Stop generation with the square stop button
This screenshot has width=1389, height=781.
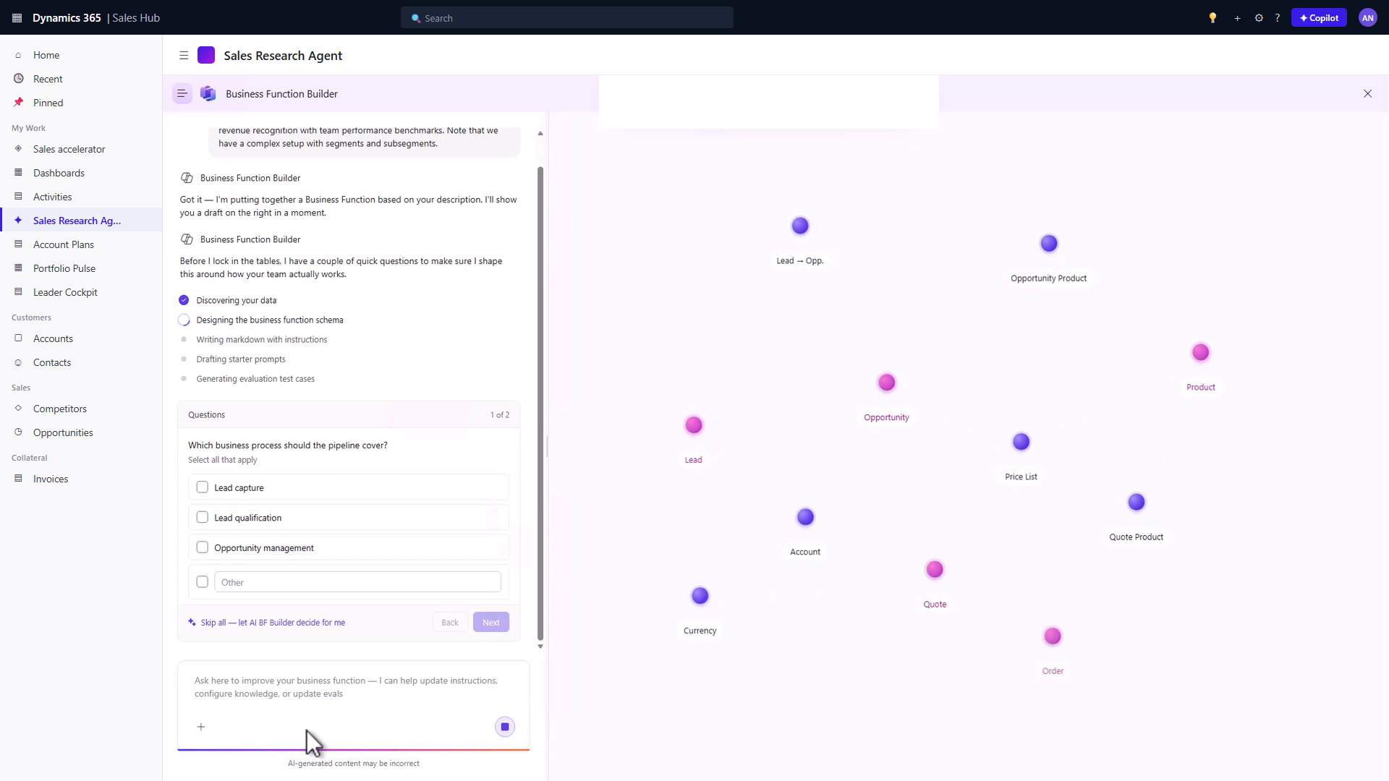coord(505,727)
